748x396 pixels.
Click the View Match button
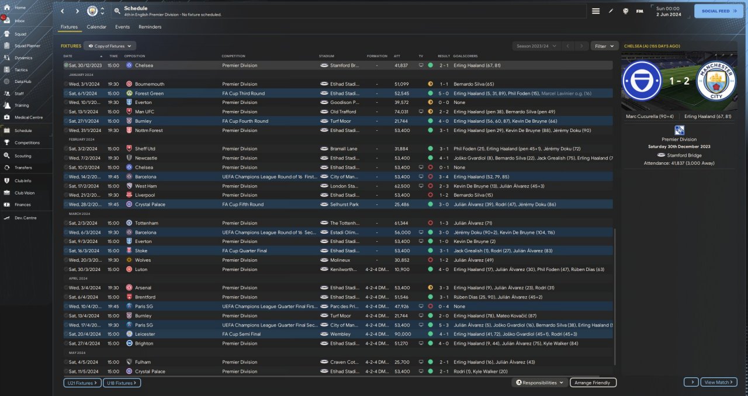coord(718,382)
